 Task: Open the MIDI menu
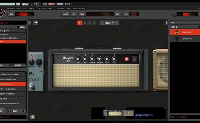[19, 8]
